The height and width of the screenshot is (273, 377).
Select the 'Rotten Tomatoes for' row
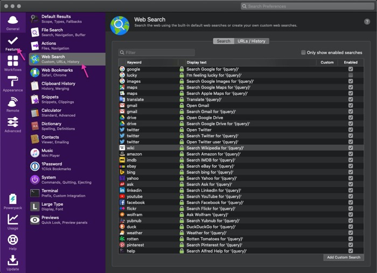[x=241, y=239]
